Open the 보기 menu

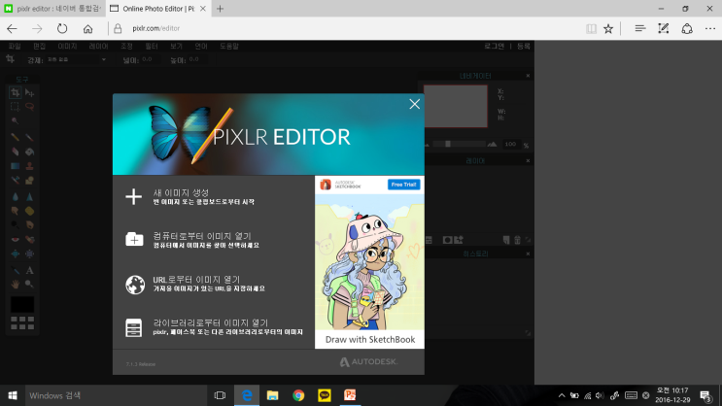176,46
